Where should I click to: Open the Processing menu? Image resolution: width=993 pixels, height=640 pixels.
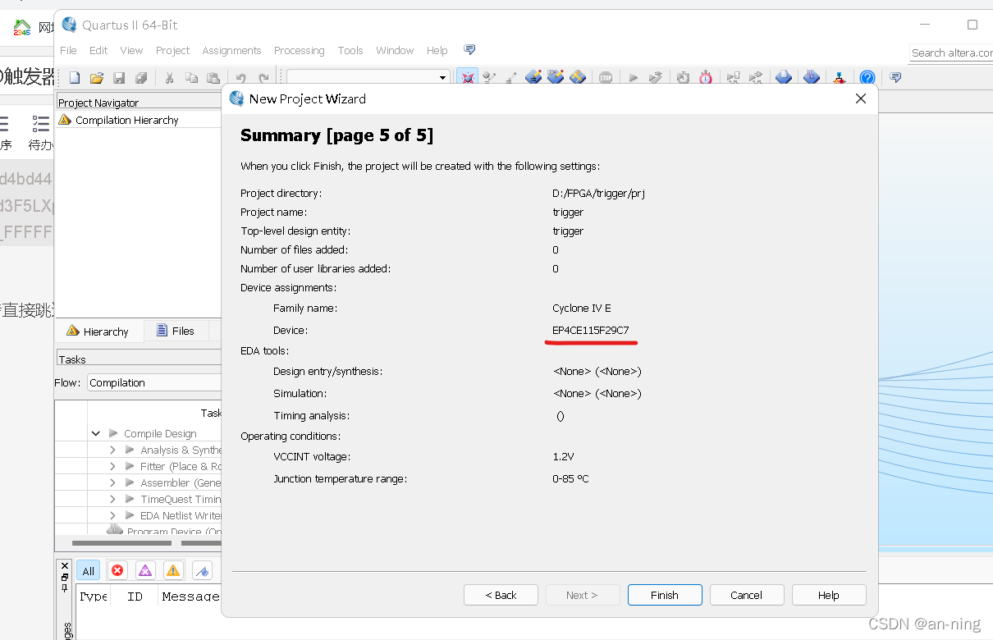(300, 50)
